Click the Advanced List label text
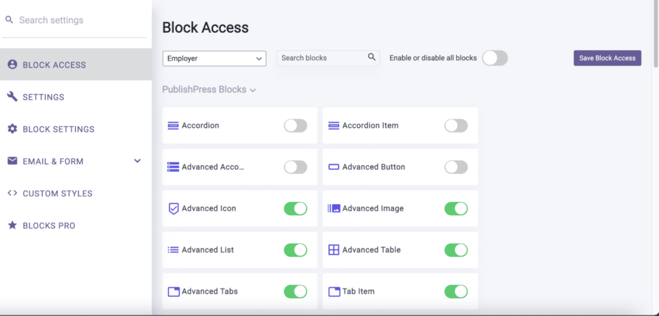Screen dimensions: 659x316 (x=208, y=250)
